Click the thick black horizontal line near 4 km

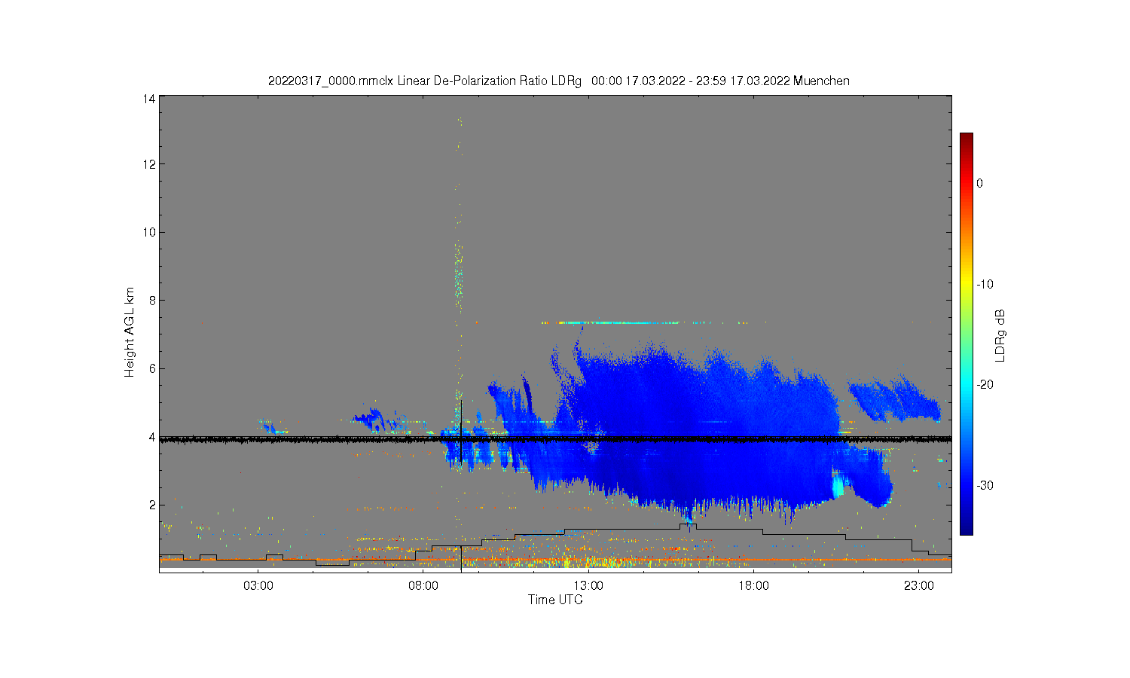click(555, 438)
